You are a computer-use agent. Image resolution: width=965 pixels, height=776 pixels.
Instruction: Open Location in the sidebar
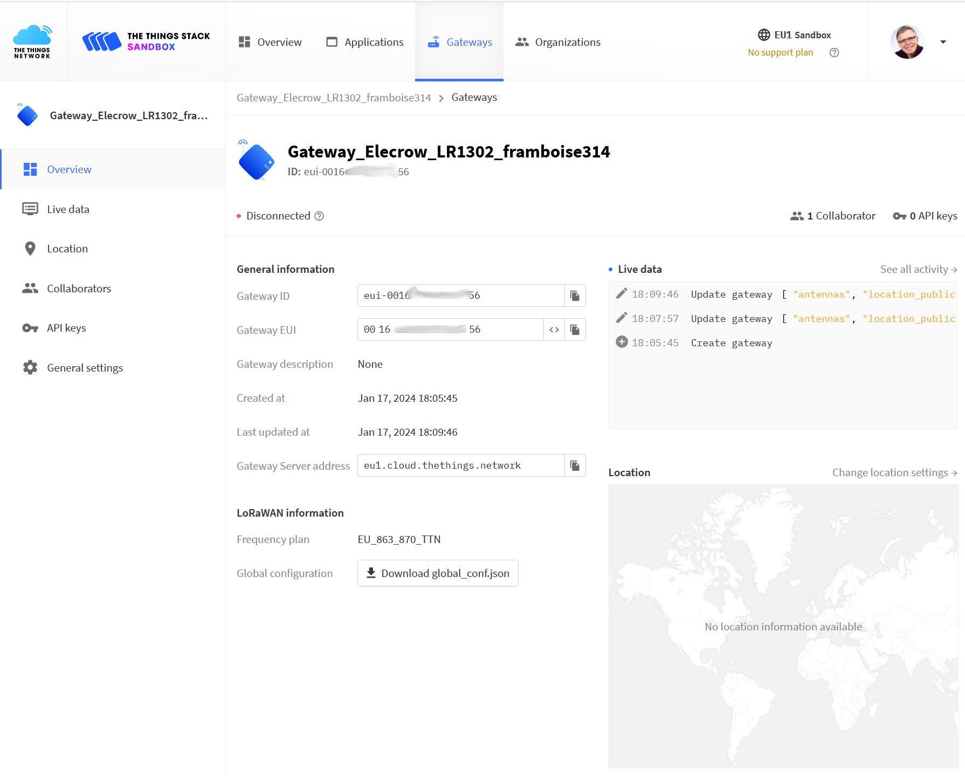tap(113, 249)
